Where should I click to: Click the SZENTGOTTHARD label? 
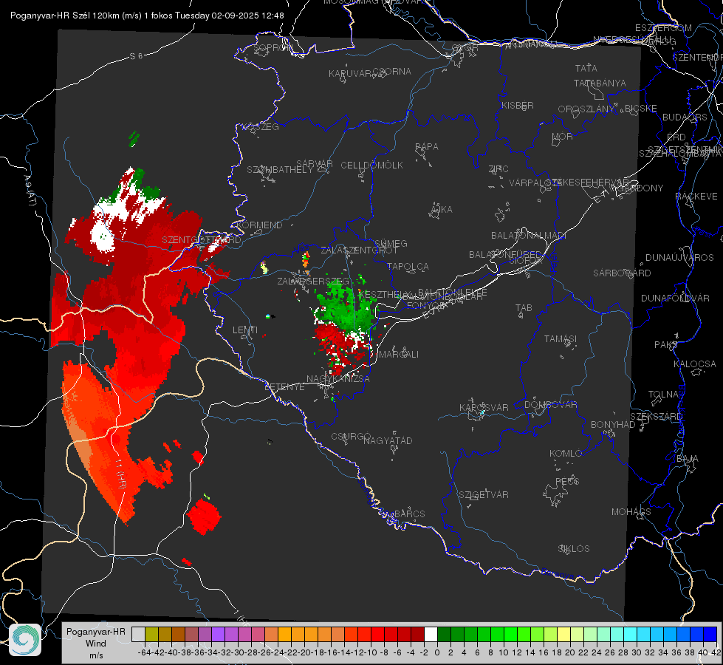pos(202,240)
